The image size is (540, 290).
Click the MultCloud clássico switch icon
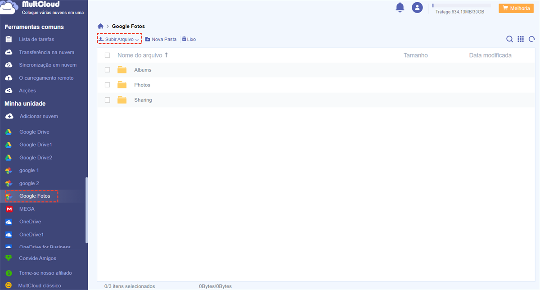pyautogui.click(x=8, y=285)
